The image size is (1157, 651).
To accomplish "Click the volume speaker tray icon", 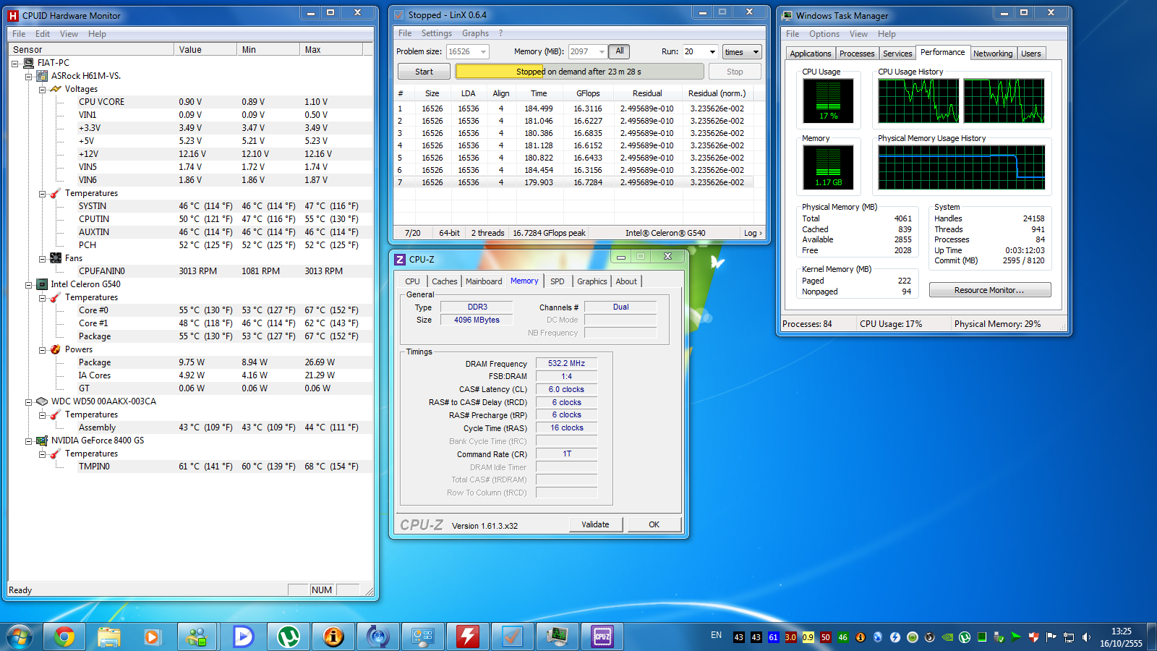I will click(1086, 637).
